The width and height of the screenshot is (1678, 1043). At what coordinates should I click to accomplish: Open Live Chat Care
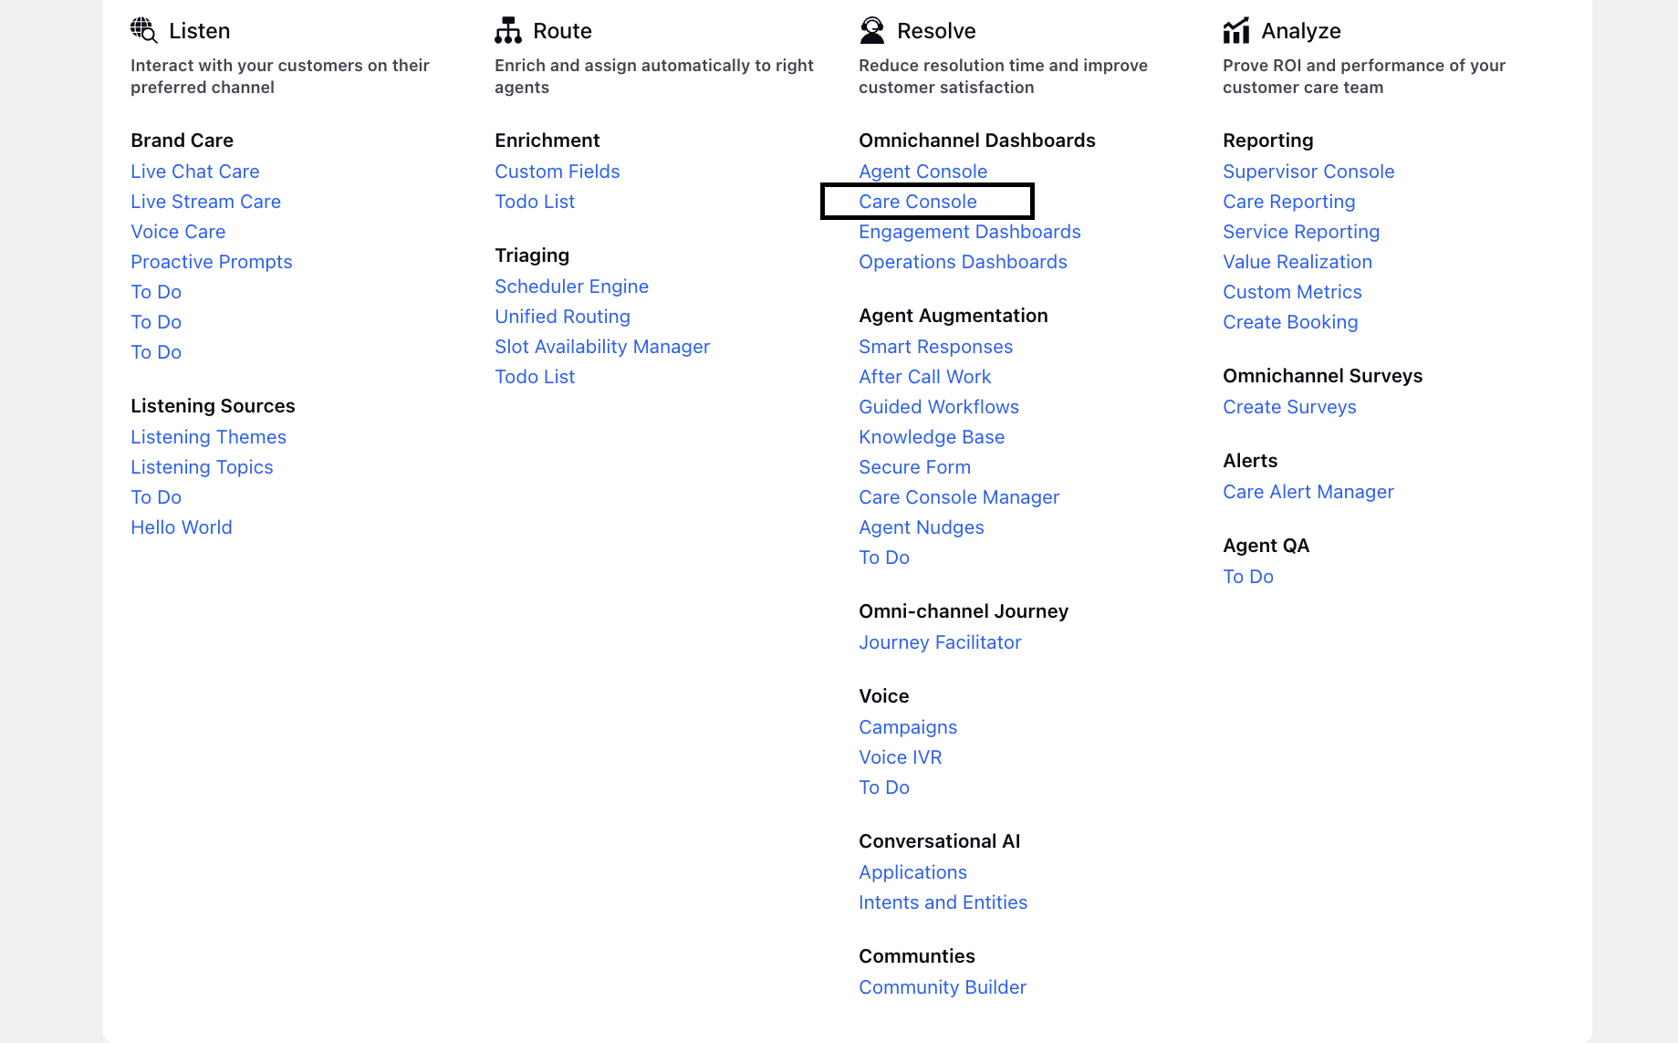(195, 172)
